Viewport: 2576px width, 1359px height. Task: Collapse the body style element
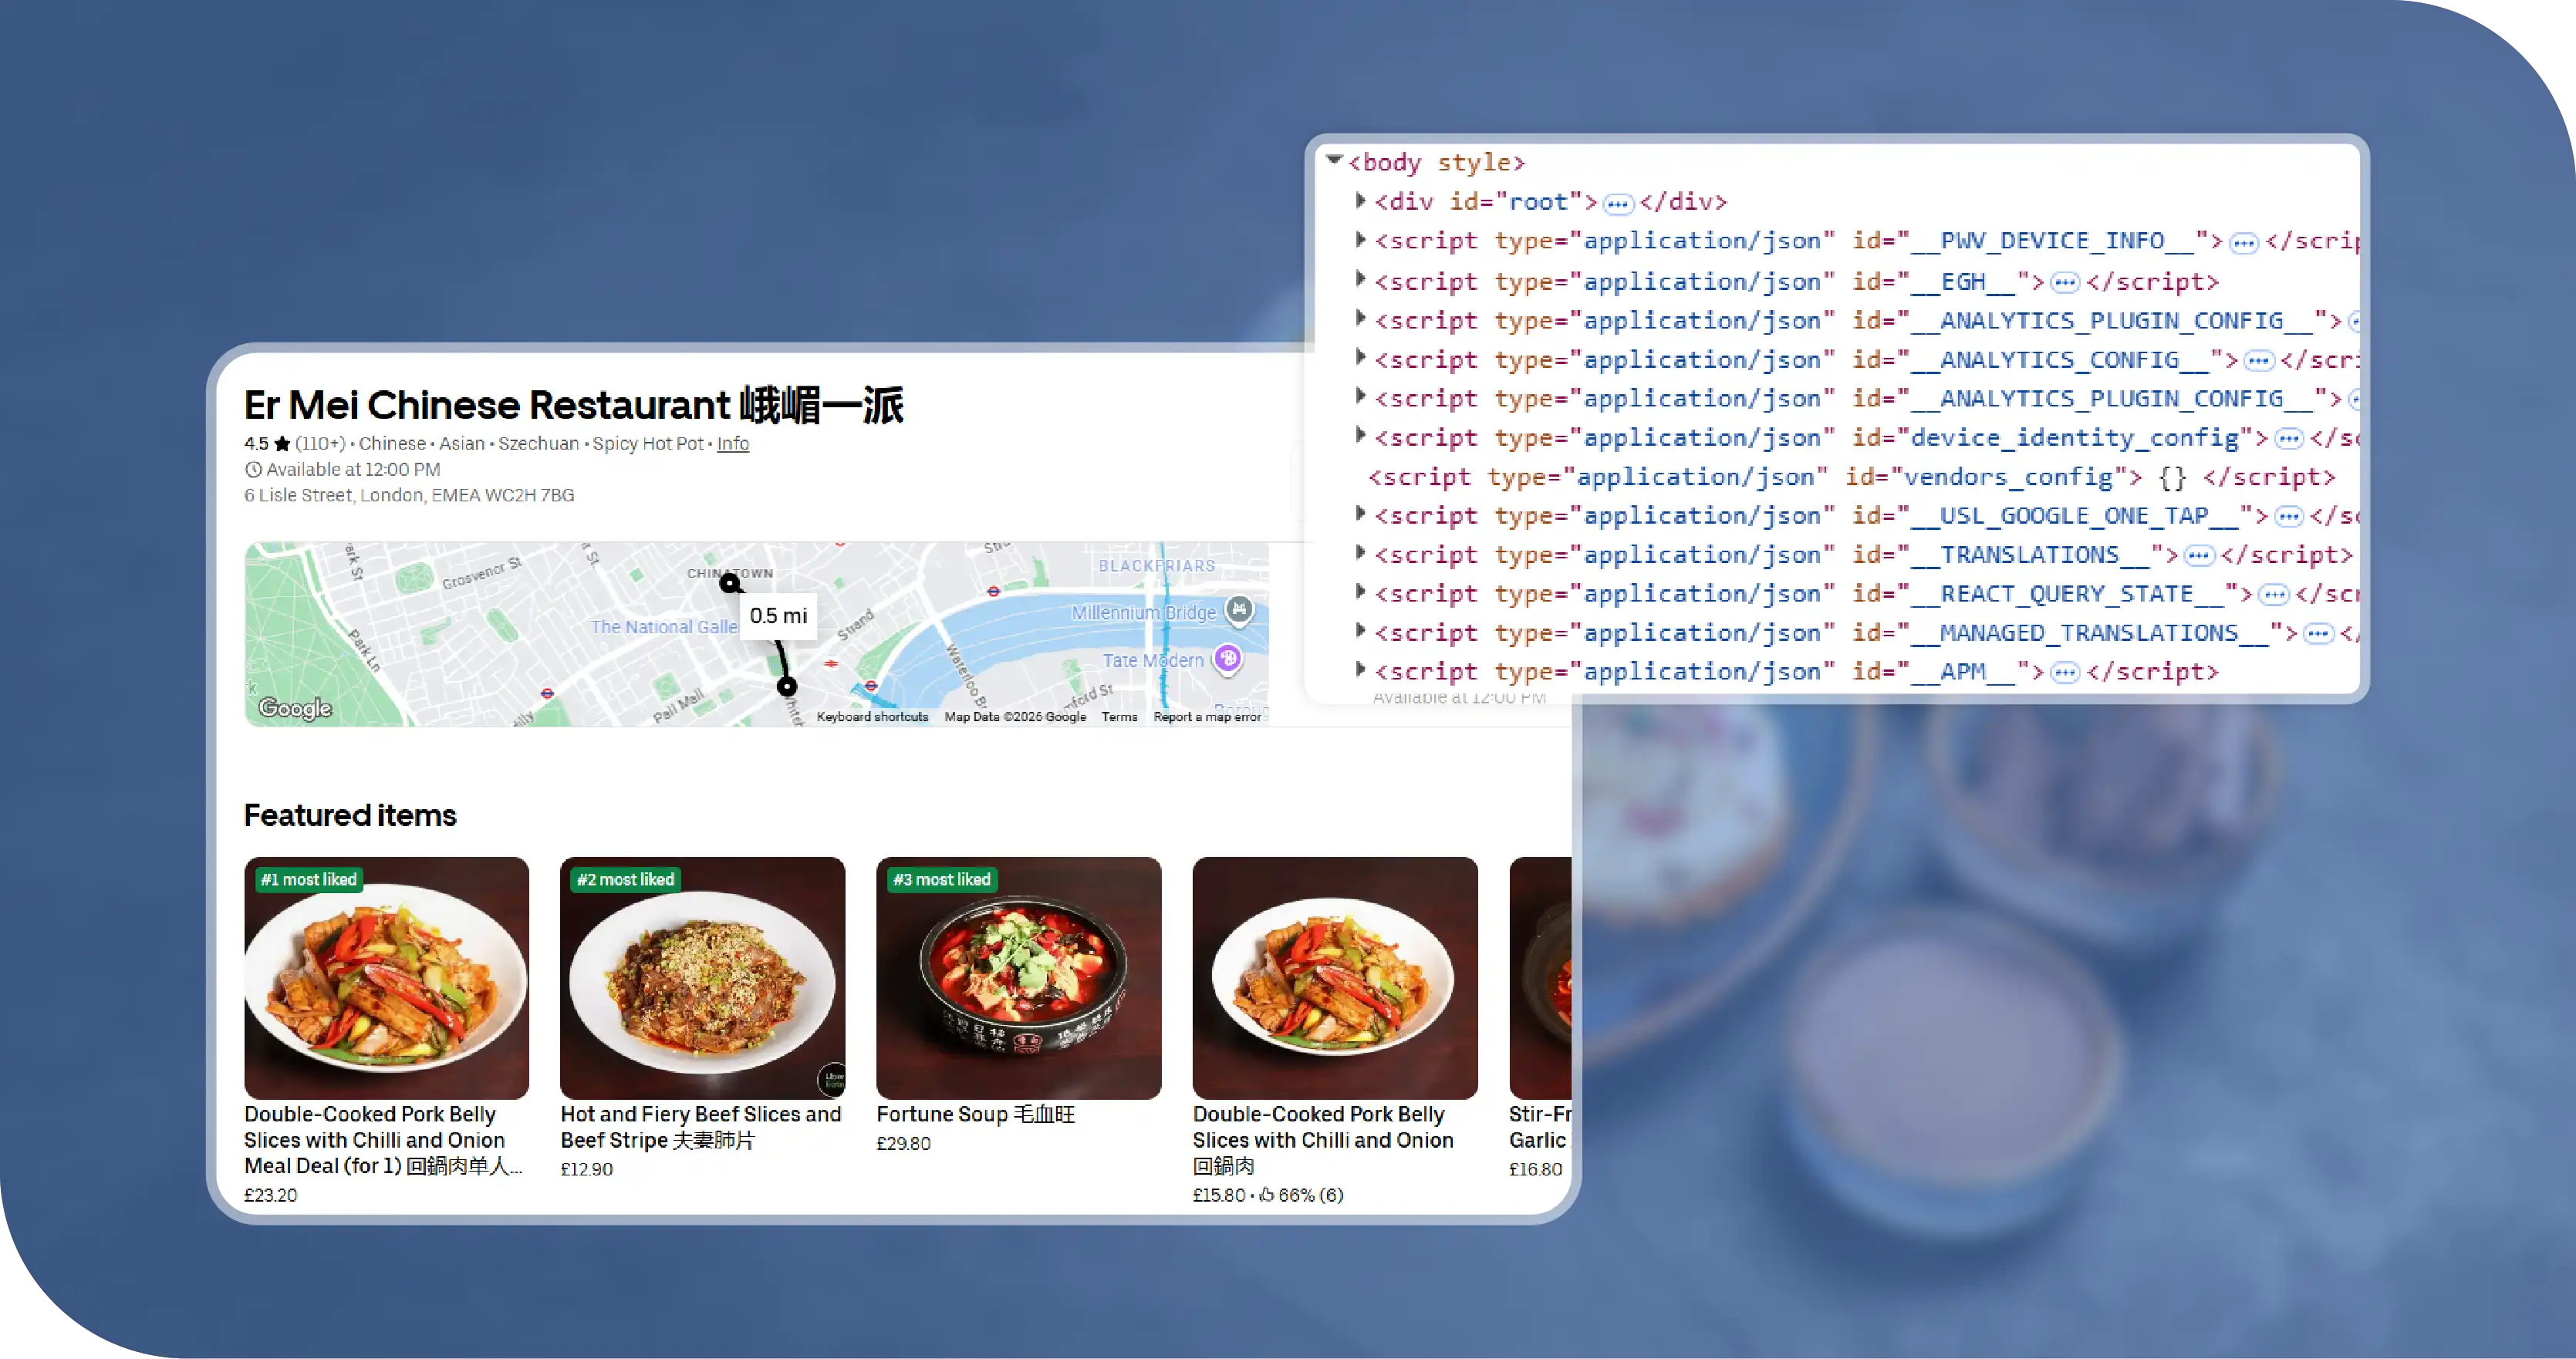1334,160
